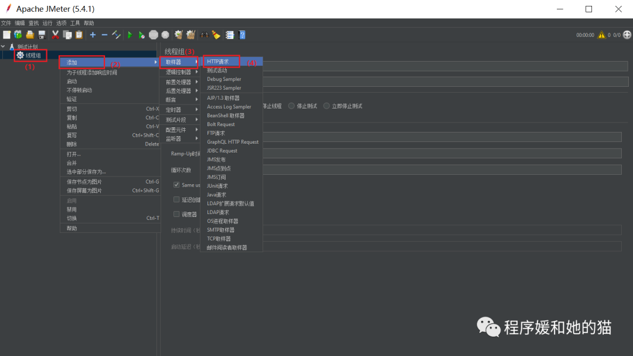
Task: Click the blue minus Collapse All icon
Action: 104,35
